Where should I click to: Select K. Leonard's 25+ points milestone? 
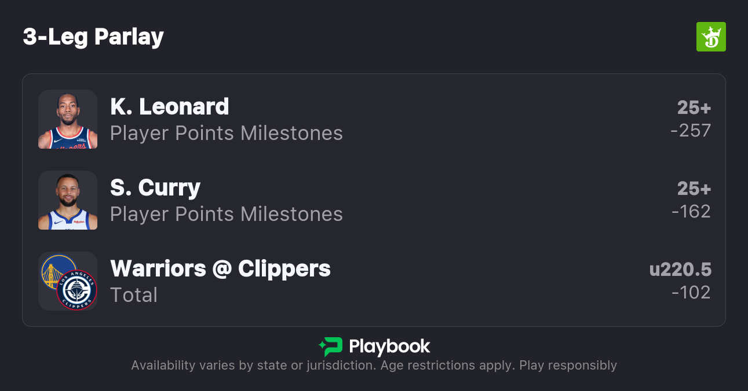pos(694,108)
